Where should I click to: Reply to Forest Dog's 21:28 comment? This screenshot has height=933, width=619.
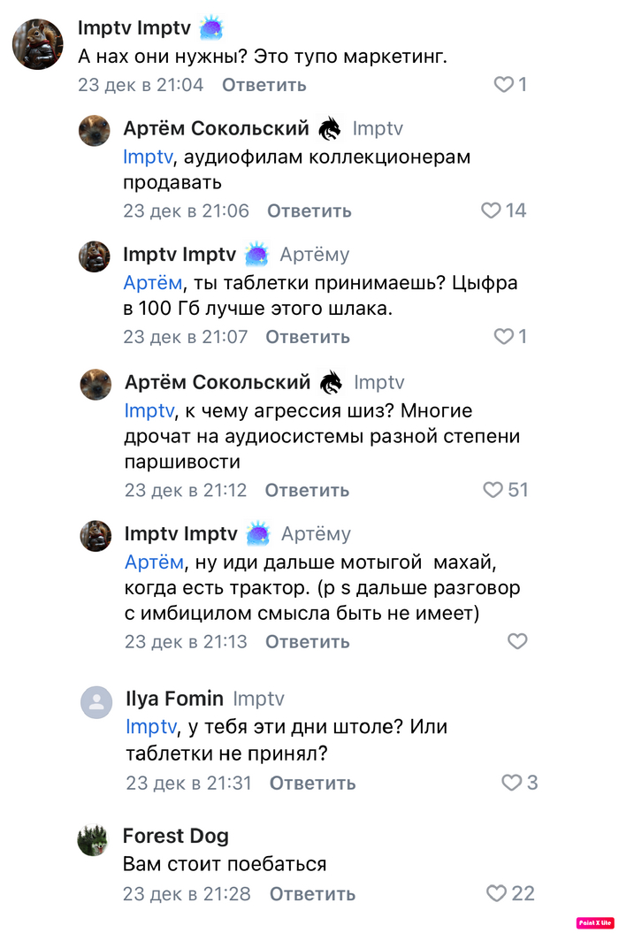(312, 894)
